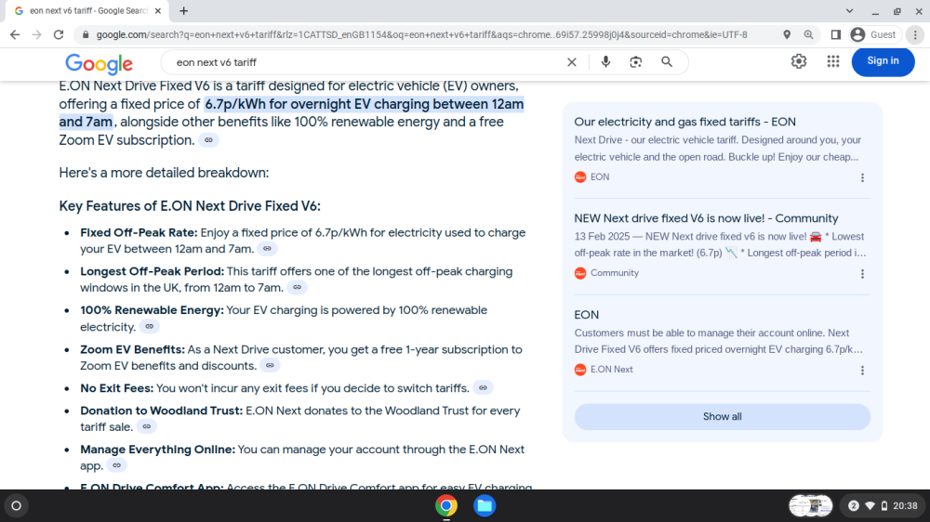This screenshot has height=522, width=930.
Task: Open source link for Fixed Off-Peak Rate
Action: (x=267, y=249)
